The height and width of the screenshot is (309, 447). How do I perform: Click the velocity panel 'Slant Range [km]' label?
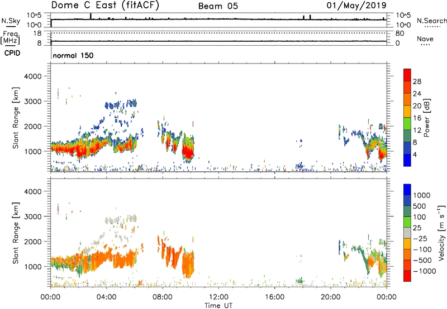pos(16,233)
